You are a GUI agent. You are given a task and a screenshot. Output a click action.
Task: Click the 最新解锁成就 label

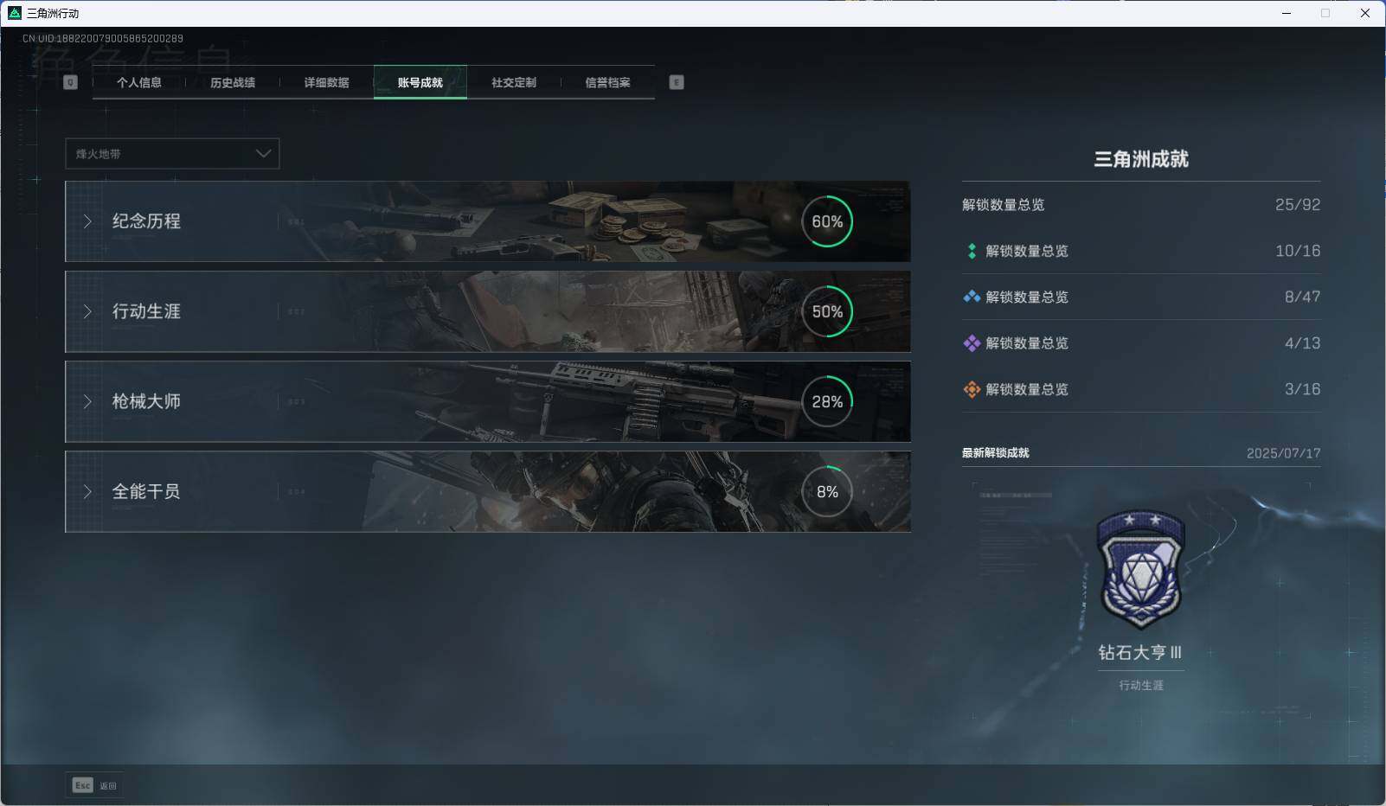[996, 452]
